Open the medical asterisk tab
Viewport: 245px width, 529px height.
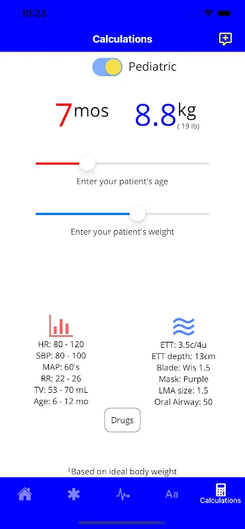73,494
